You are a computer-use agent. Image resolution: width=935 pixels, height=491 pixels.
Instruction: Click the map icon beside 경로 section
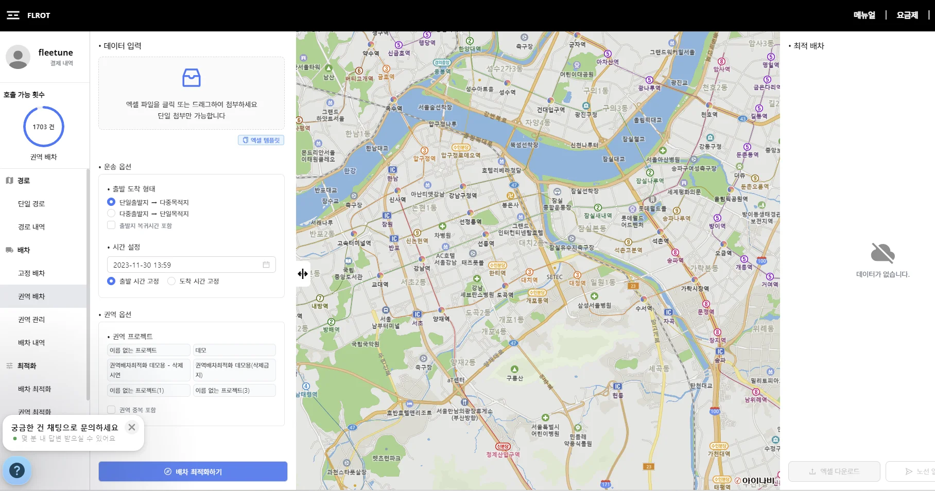tap(9, 181)
